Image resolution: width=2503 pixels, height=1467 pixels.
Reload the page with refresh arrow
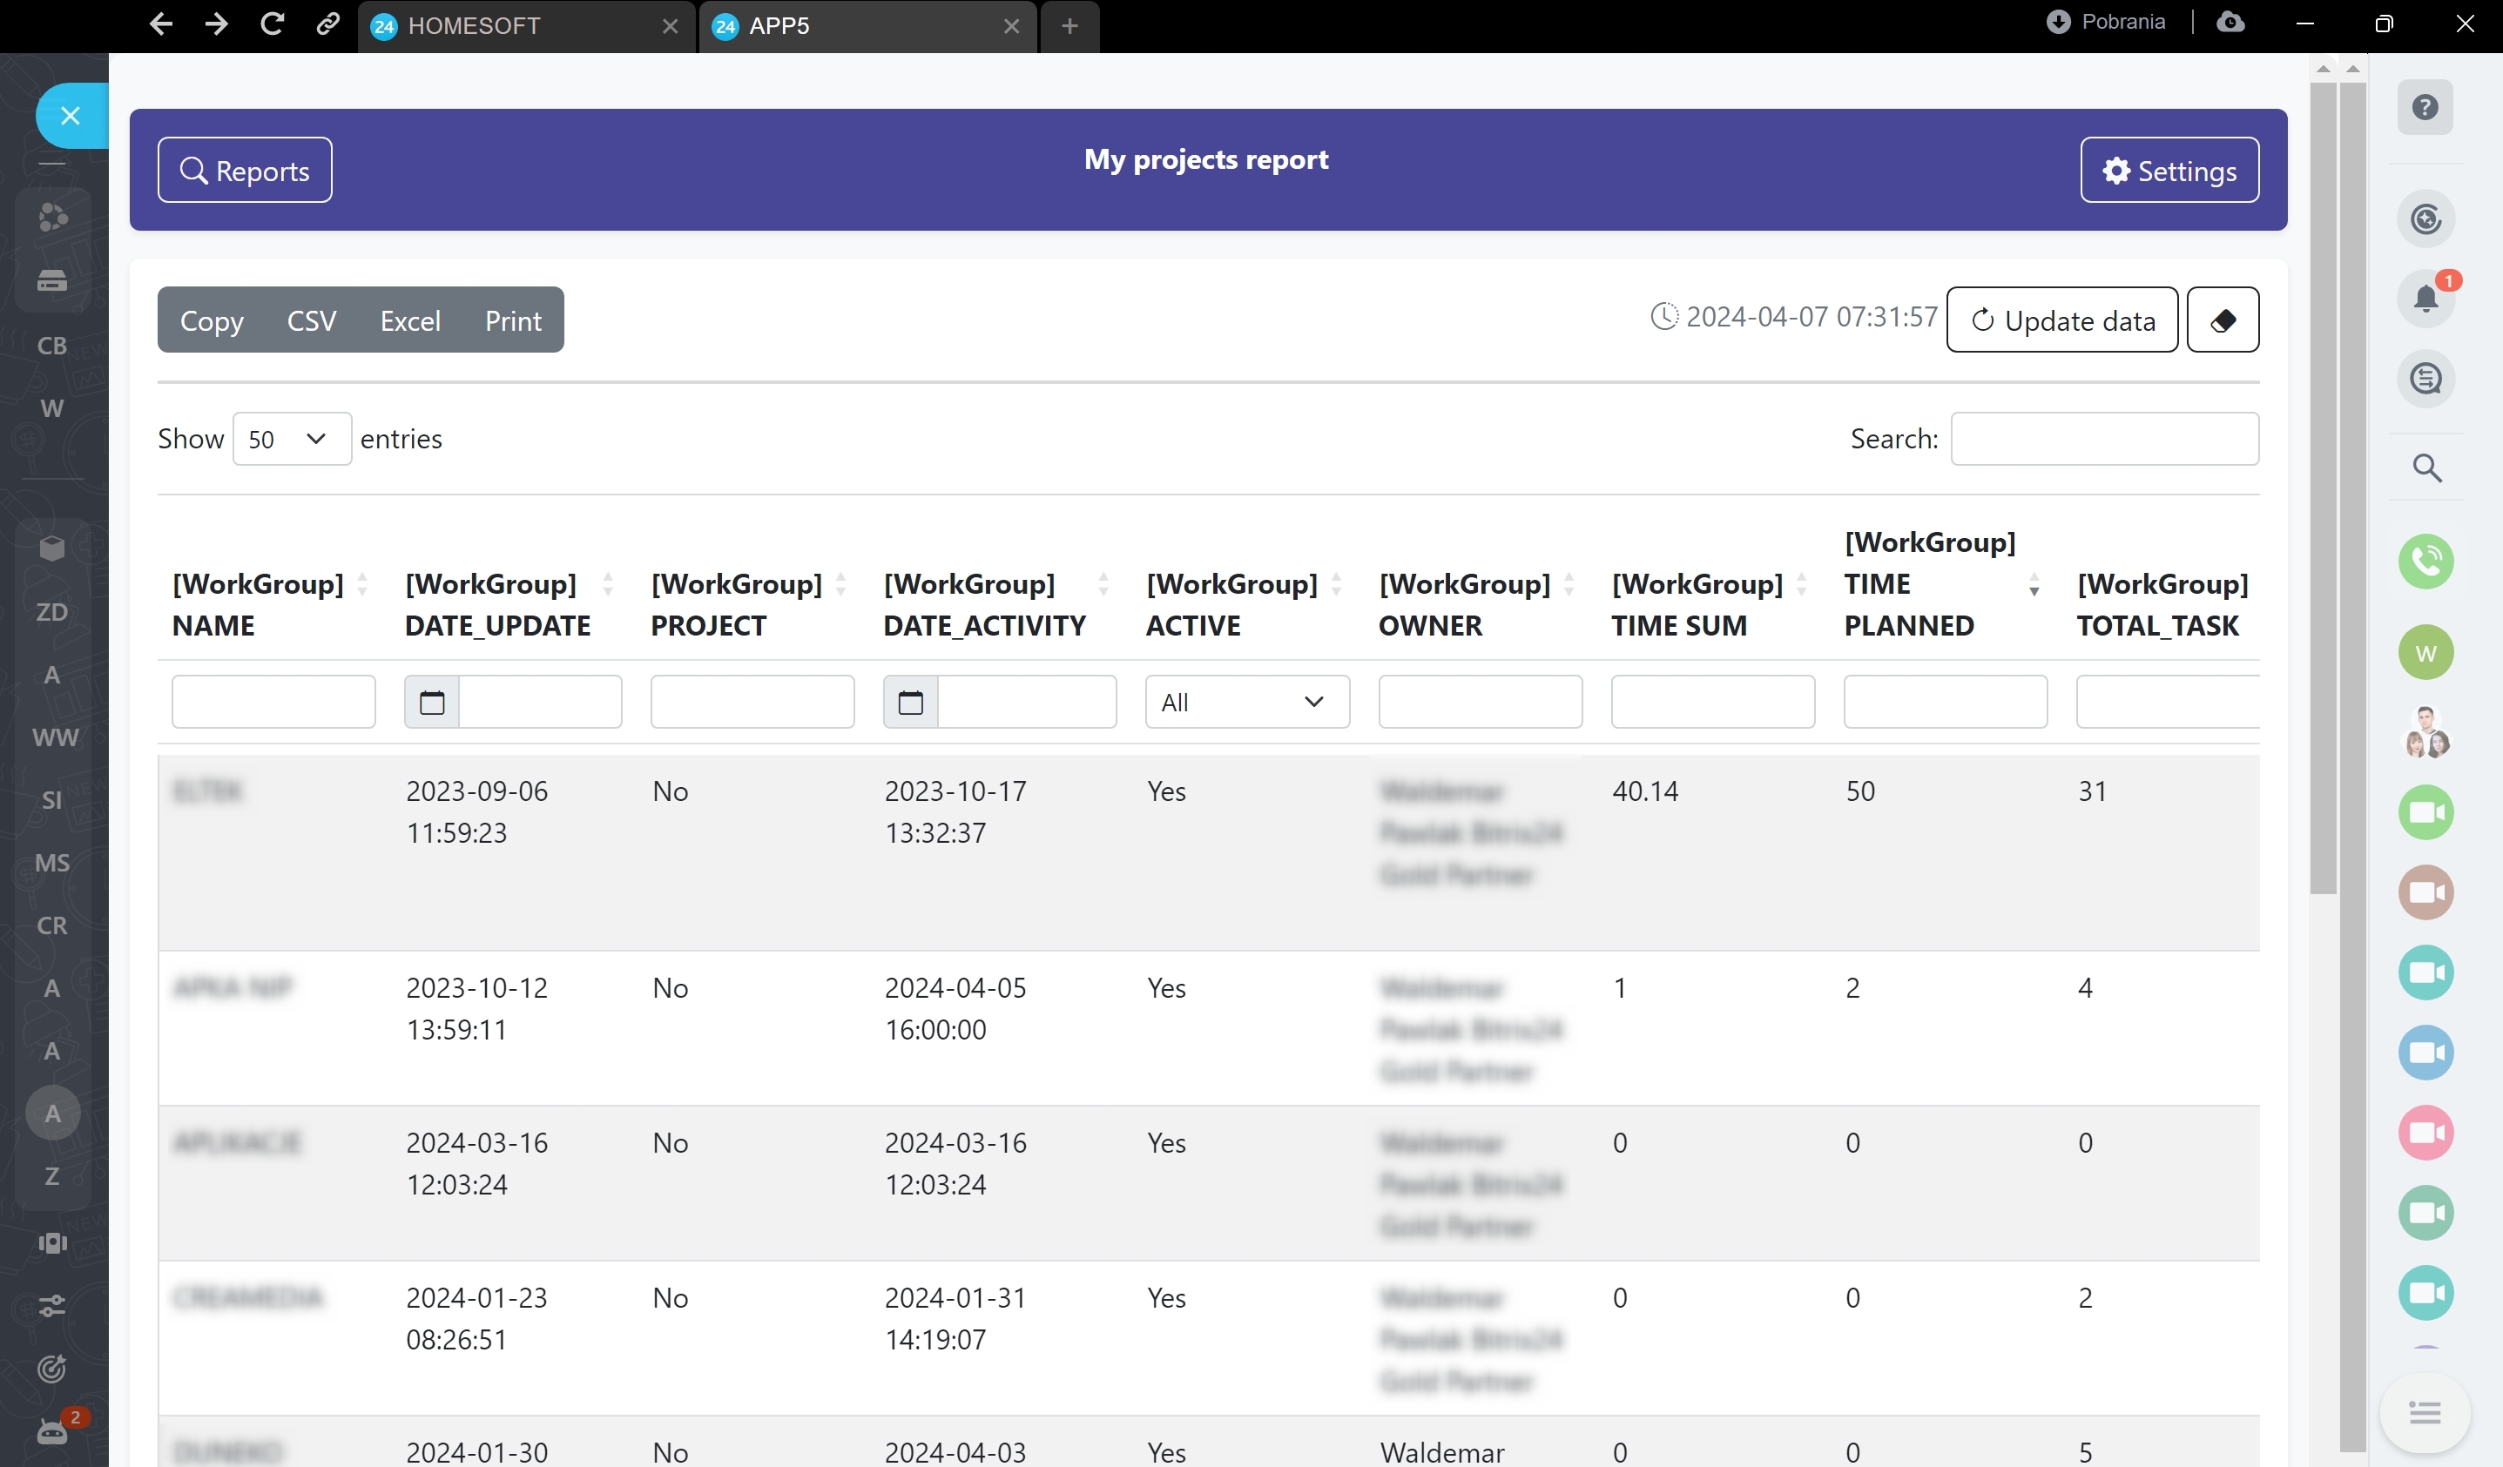271,24
